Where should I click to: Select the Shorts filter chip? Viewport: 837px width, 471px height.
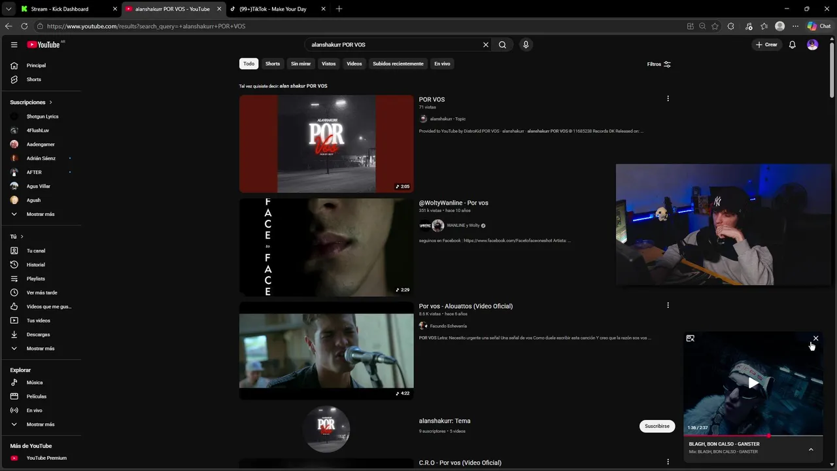273,63
